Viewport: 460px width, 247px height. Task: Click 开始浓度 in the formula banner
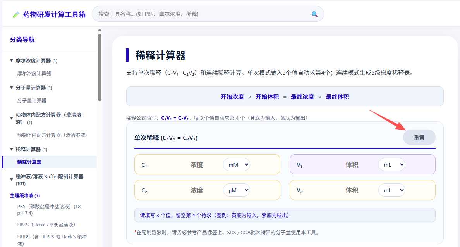(232, 97)
